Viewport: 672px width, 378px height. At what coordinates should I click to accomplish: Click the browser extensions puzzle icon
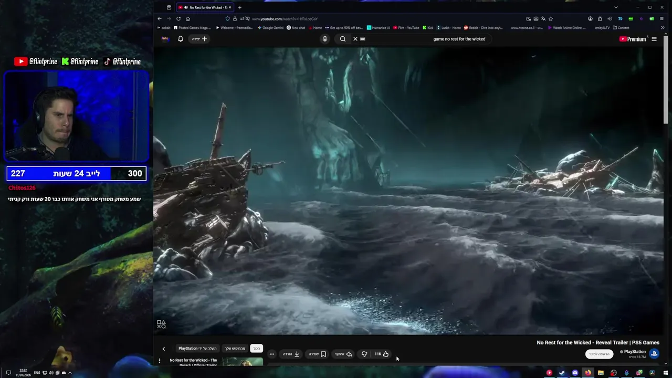pyautogui.click(x=600, y=19)
